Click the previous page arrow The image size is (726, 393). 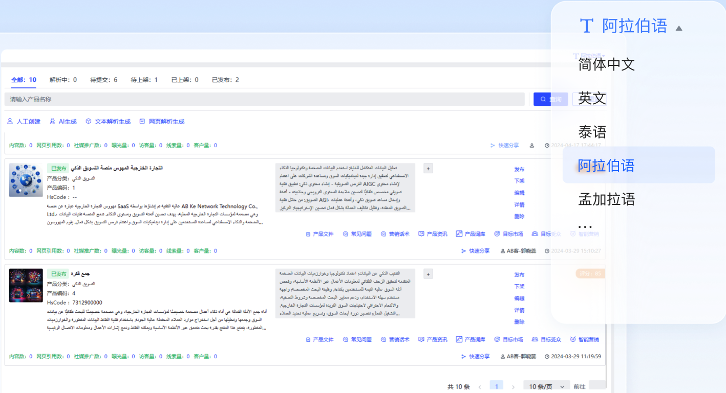click(x=480, y=386)
